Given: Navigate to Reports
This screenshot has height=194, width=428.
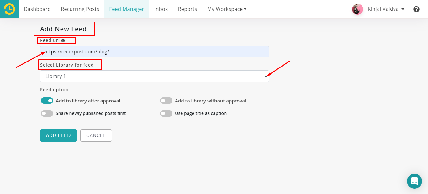Looking at the screenshot, I should (188, 9).
